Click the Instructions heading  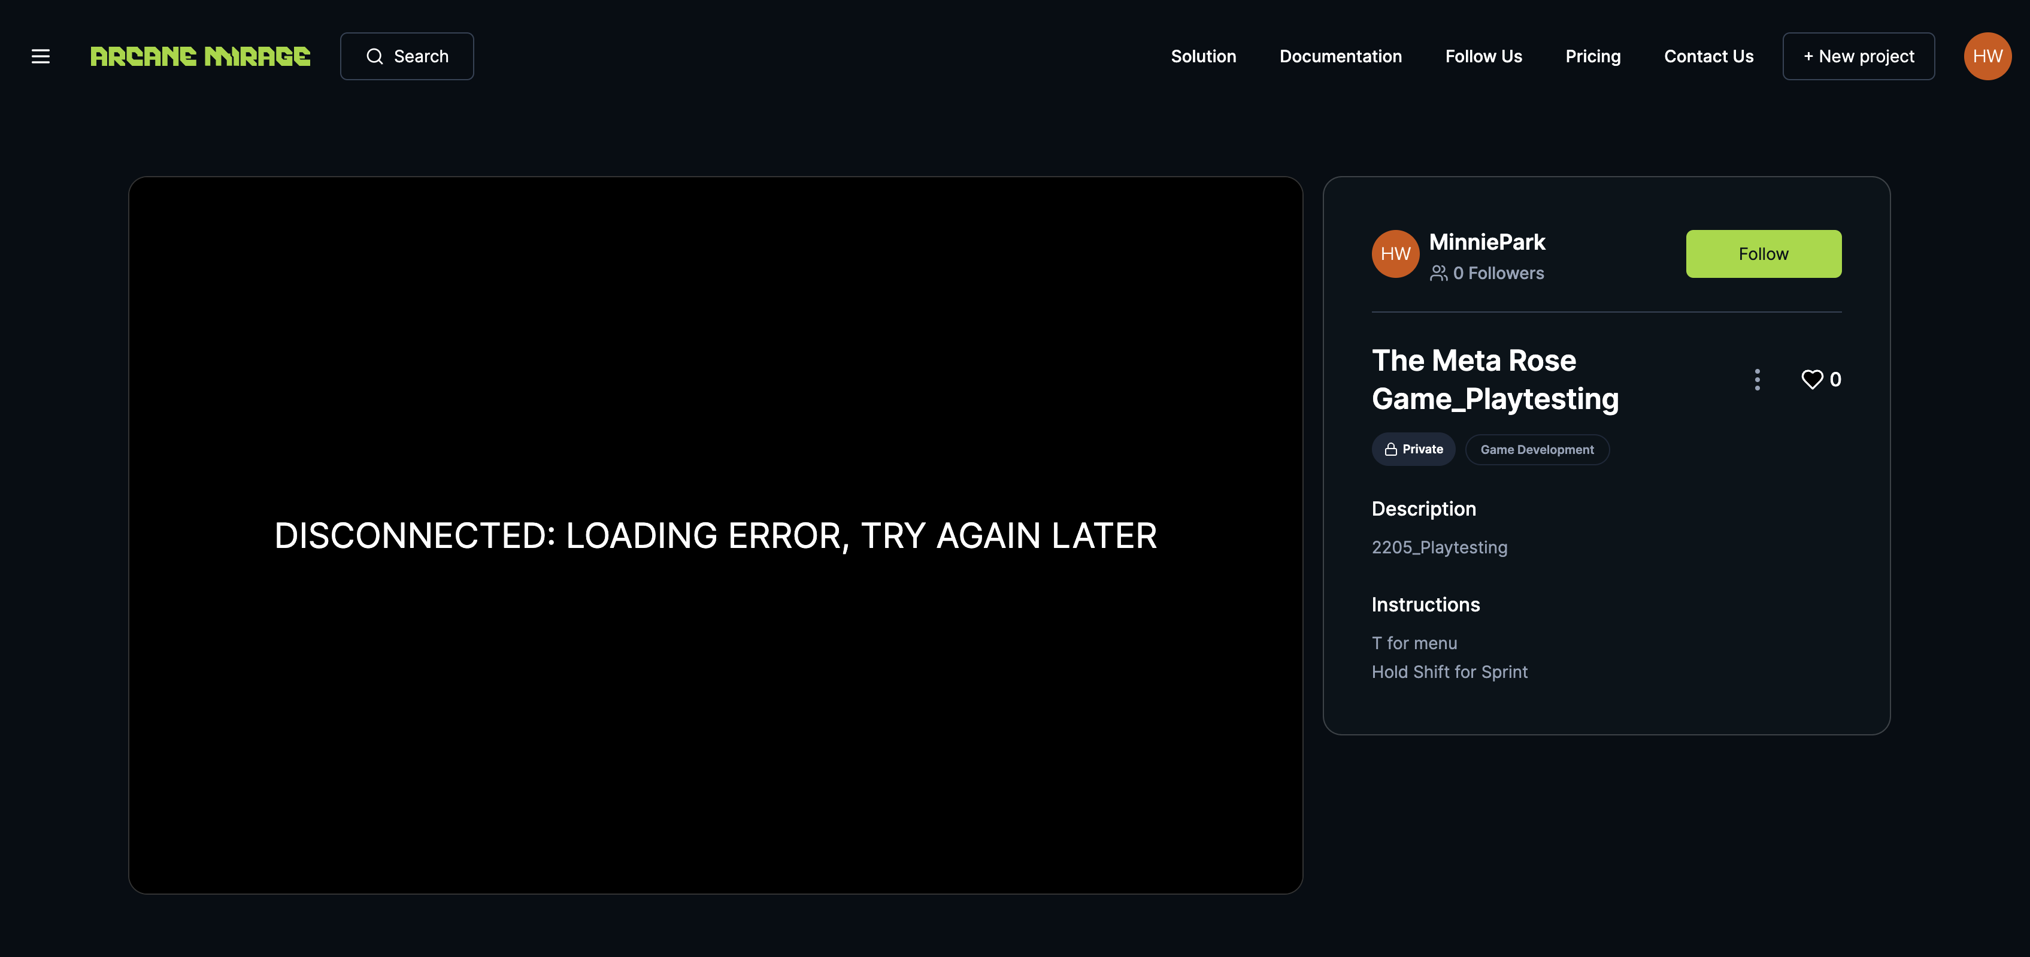coord(1426,605)
